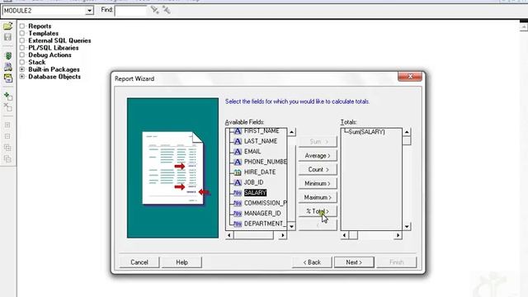The image size is (528, 297).
Task: Click the green Run icon in the left toolbar
Action: point(8,56)
